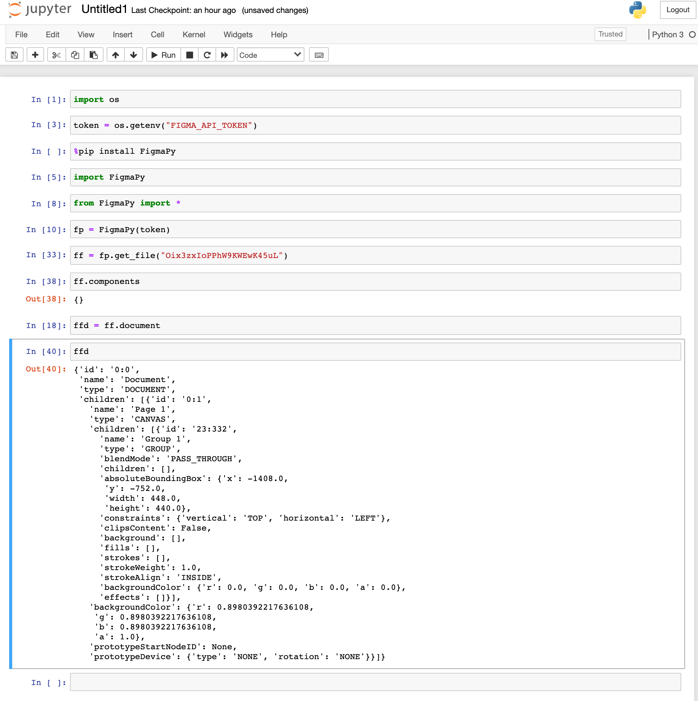698x701 pixels.
Task: Click the Jupyter logo
Action: (40, 10)
